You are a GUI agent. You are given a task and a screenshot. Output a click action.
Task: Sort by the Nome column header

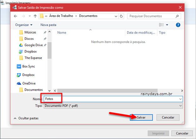pyautogui.click(x=62, y=33)
